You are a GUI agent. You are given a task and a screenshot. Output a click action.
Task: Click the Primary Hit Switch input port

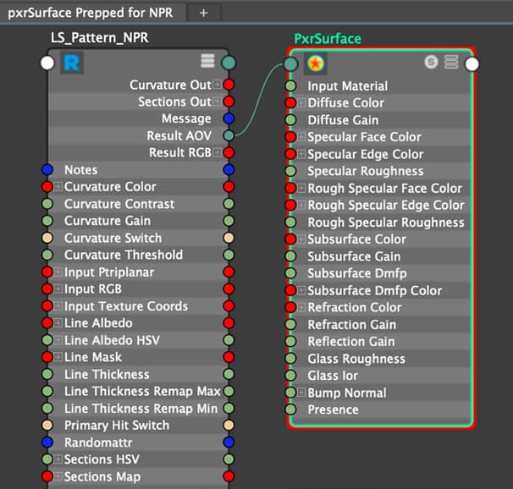coord(47,425)
